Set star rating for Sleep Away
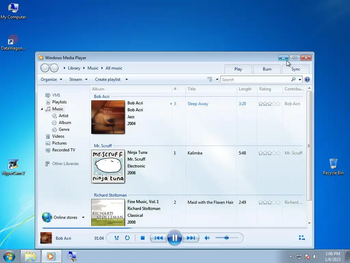The image size is (350, 263). point(269,104)
